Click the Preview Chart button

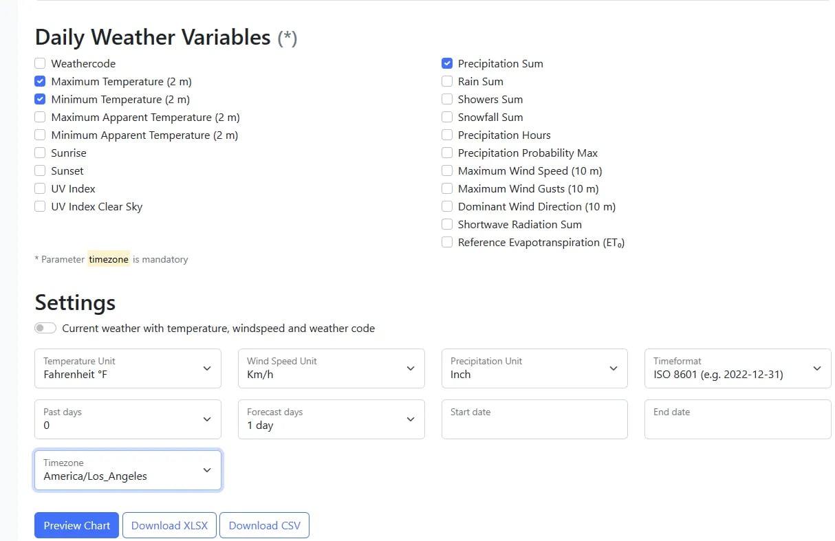pyautogui.click(x=76, y=525)
